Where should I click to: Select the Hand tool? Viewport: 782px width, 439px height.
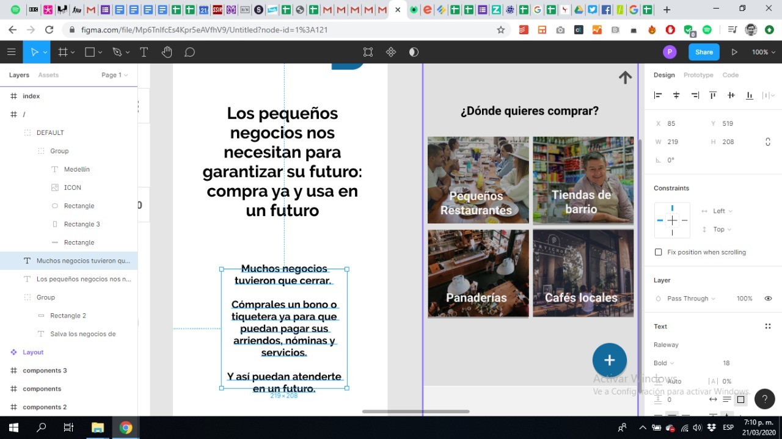tap(167, 52)
